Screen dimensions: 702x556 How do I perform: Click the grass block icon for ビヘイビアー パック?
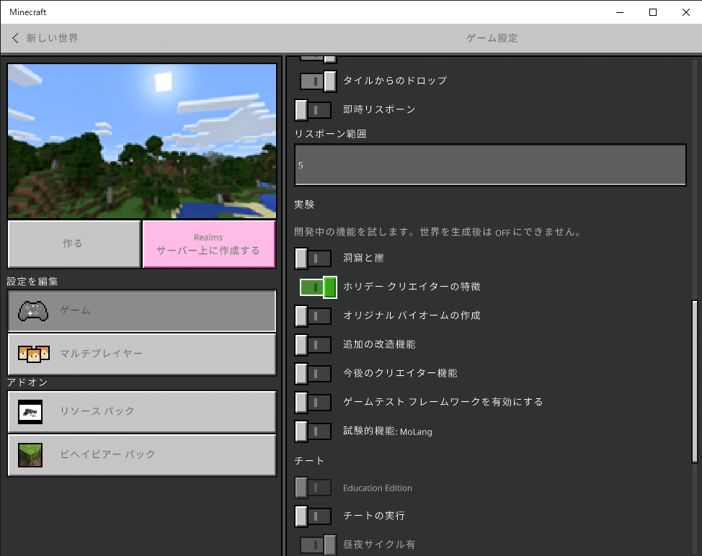(32, 455)
